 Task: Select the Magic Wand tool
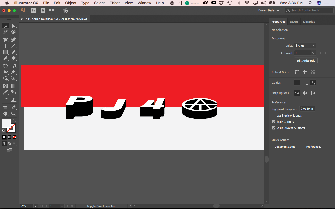click(x=5, y=32)
